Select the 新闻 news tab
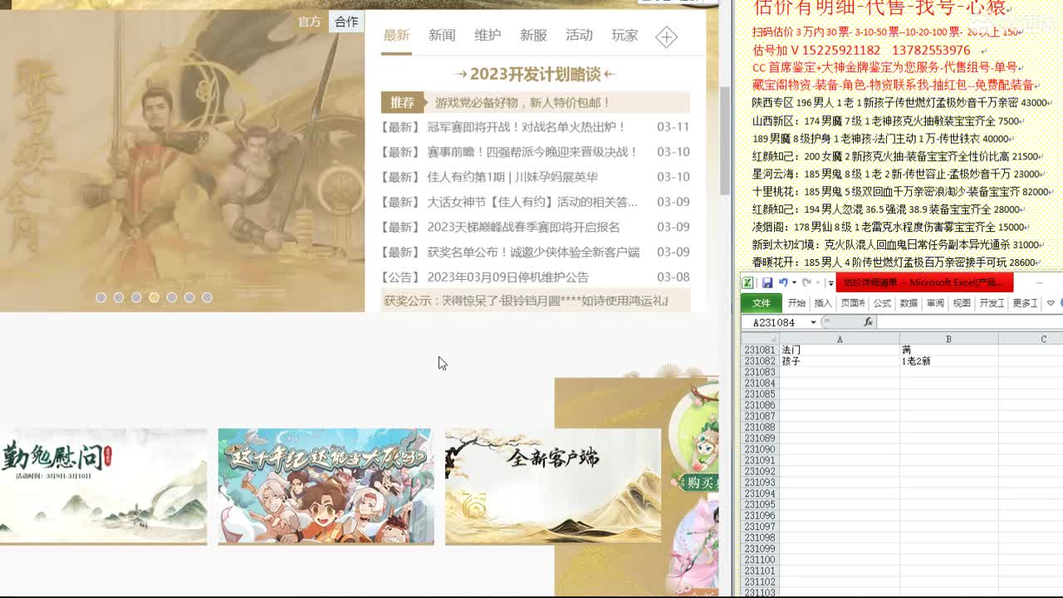 click(x=442, y=35)
